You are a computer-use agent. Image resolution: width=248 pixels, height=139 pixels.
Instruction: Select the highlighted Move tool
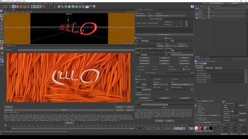(14, 7)
